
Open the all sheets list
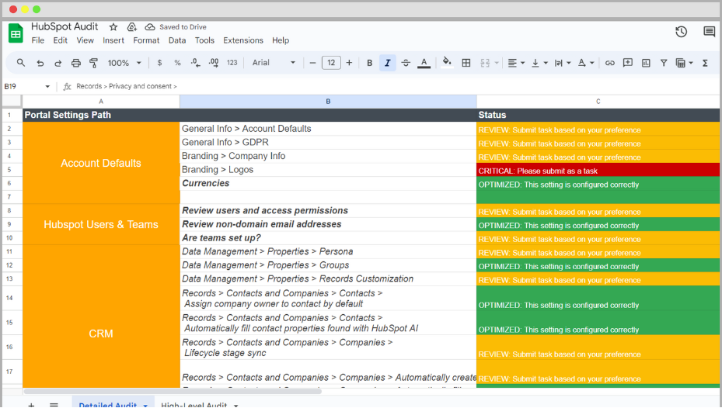54,405
